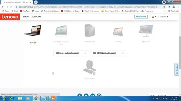Open the Feedback side tab
The height and width of the screenshot is (101, 181).
[176, 69]
